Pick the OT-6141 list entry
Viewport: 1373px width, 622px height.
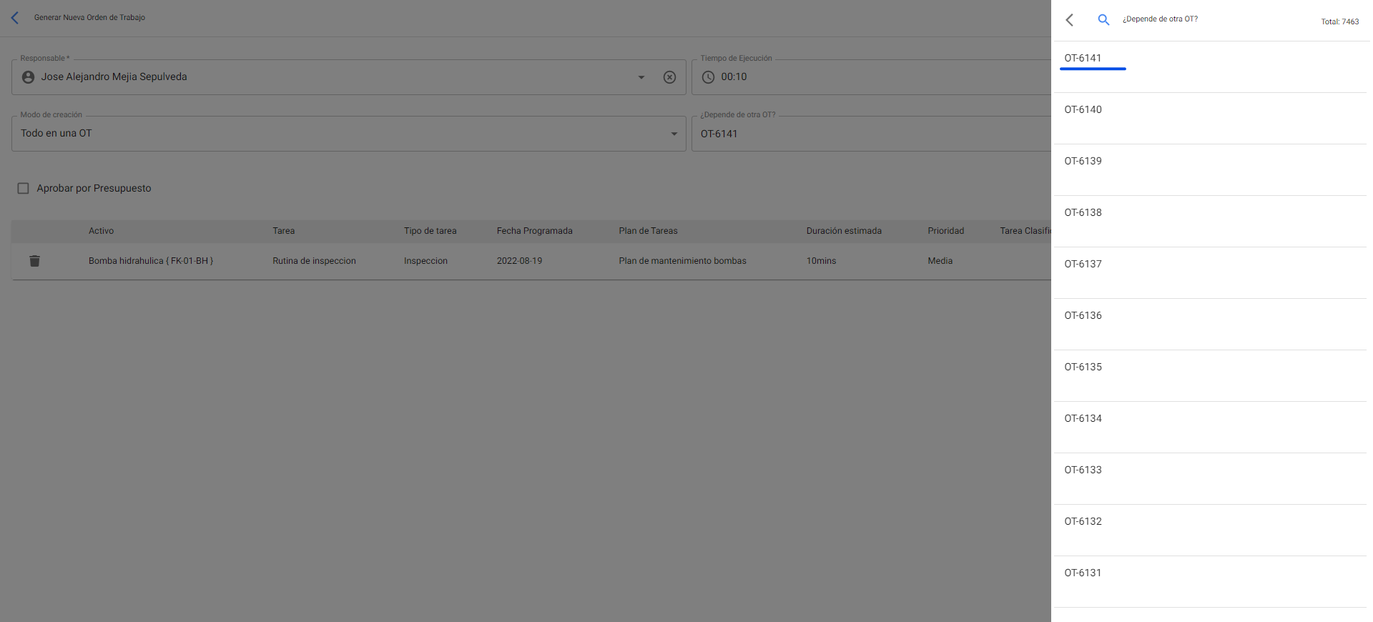(1083, 59)
